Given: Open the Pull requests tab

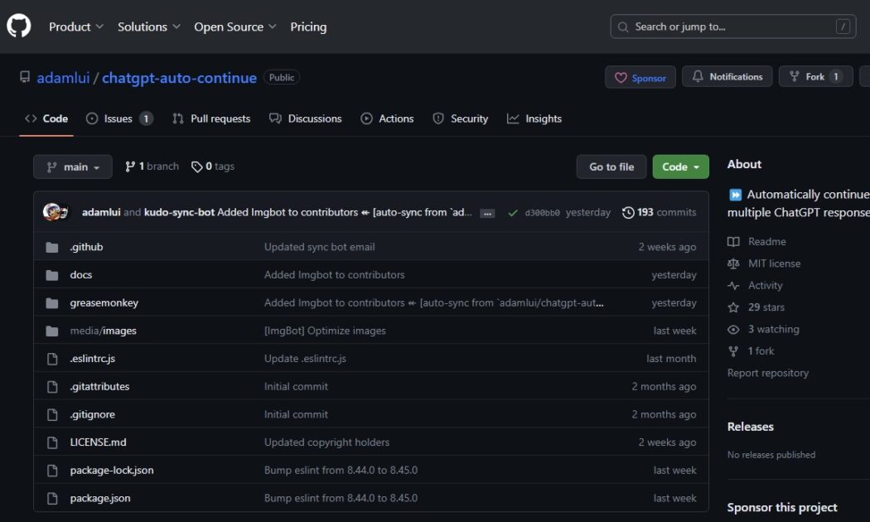Looking at the screenshot, I should (211, 118).
